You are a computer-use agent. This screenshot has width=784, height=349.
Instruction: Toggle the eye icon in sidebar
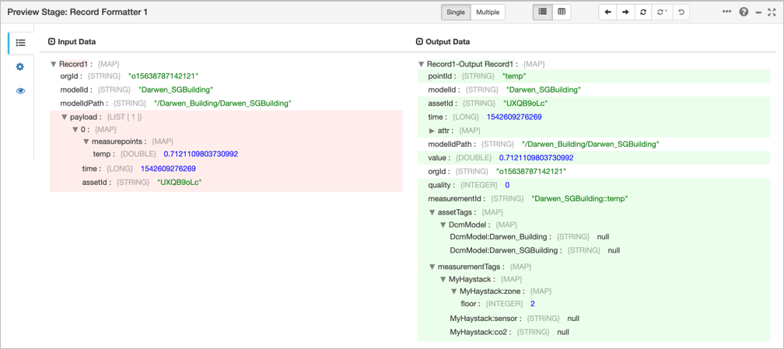click(20, 91)
